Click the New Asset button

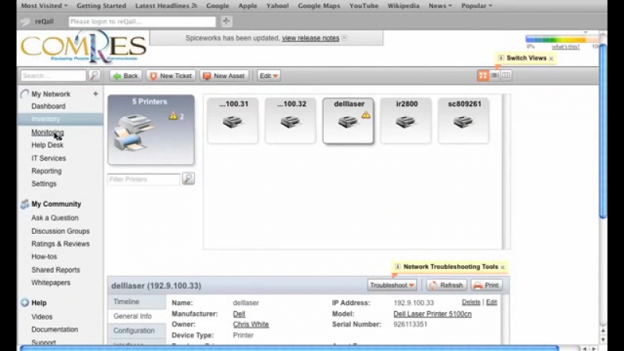tap(224, 76)
